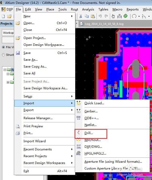
Task: Click the Paste clipboard toolbar icon
Action: [x=93, y=16]
